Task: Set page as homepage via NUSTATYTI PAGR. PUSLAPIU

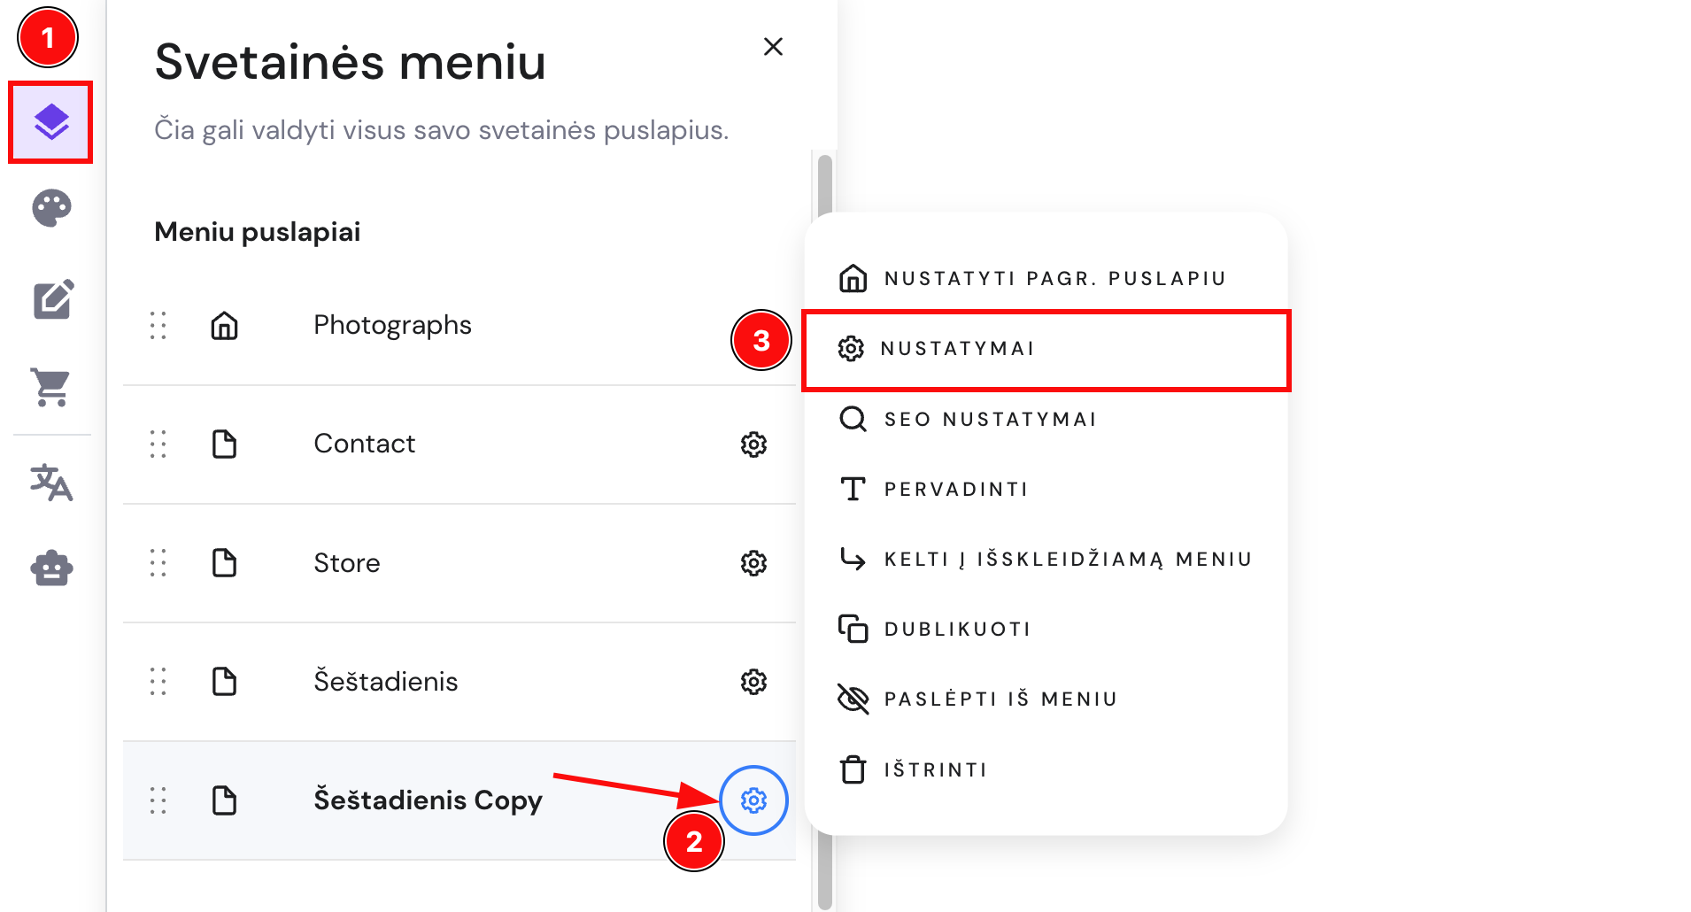Action: coord(1054,277)
